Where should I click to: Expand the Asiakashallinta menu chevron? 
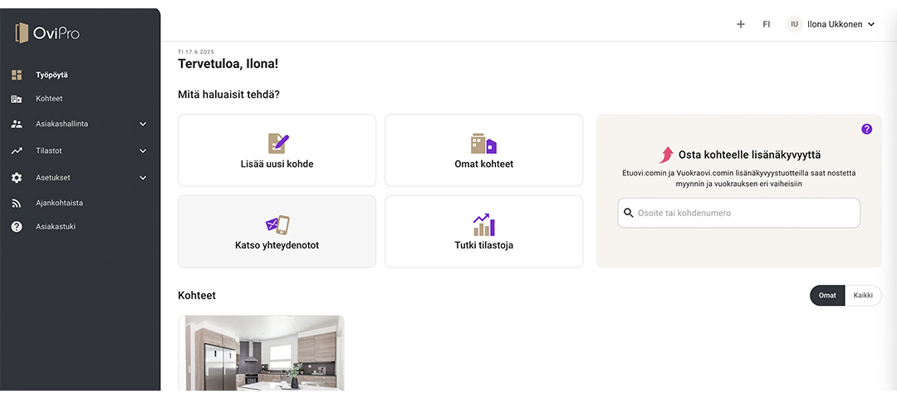[x=143, y=124]
